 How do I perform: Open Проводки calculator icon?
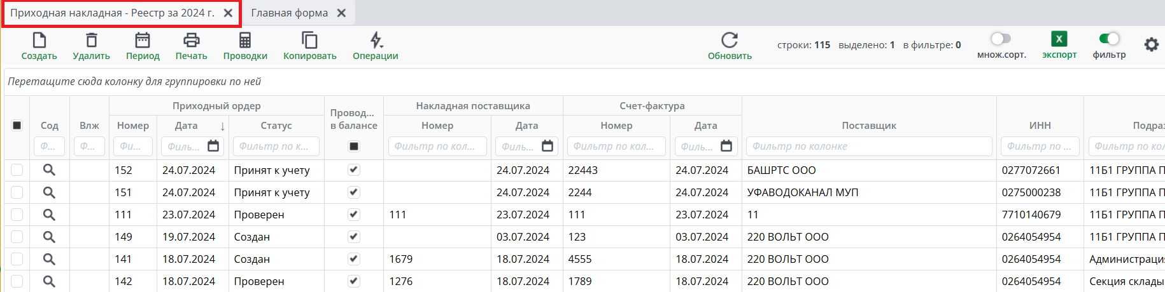tap(245, 41)
